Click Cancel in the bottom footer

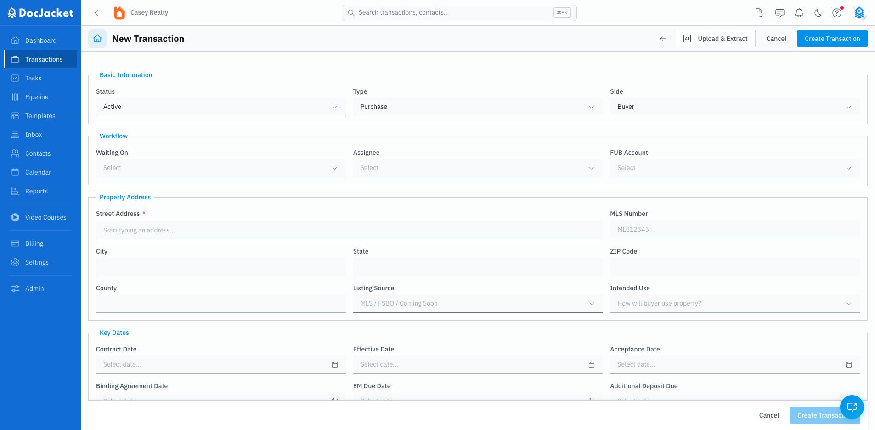click(x=769, y=415)
